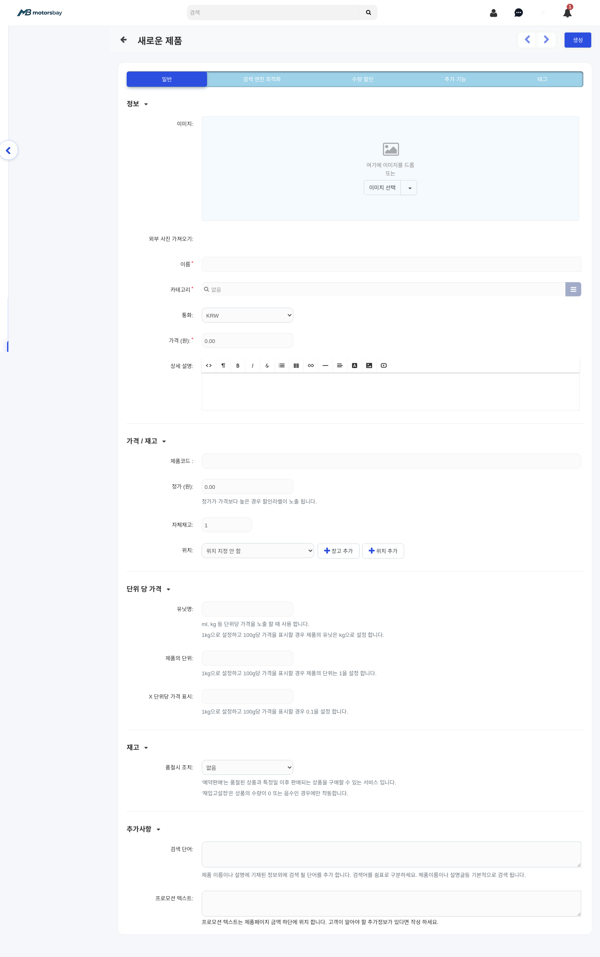Go back using the left arrow icon

(x=123, y=40)
